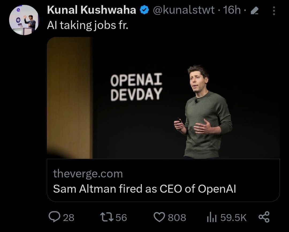Viewport: 289px width, 232px height.
Task: Open the three-dot more options menu
Action: [273, 11]
